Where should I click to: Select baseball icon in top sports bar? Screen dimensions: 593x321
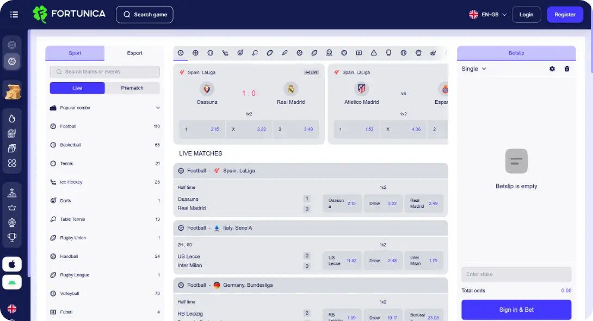pos(404,53)
